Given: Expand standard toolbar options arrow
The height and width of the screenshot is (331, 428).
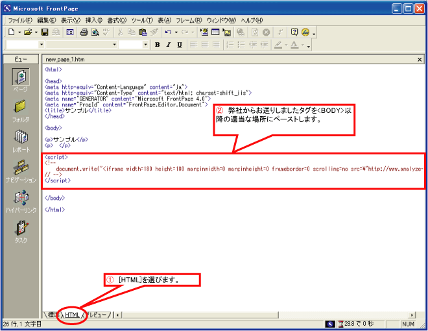Looking at the screenshot, I should click(314, 34).
